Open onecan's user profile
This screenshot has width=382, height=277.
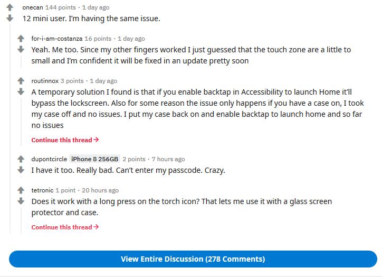[x=33, y=7]
